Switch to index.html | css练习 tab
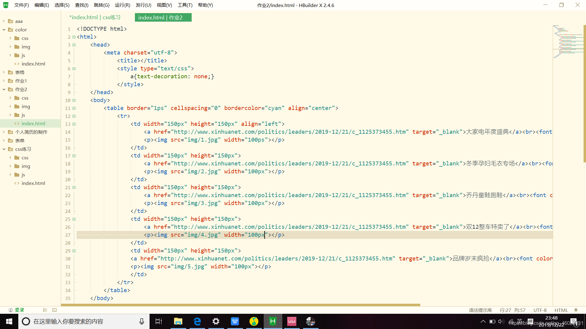This screenshot has width=586, height=329. coord(95,18)
